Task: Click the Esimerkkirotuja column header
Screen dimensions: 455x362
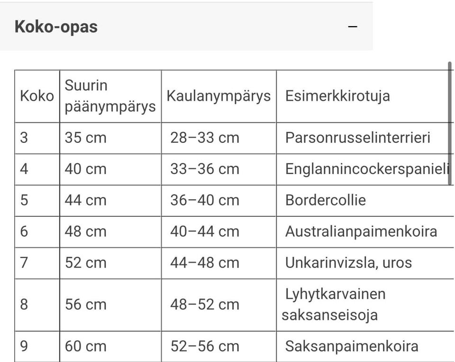Action: 337,96
